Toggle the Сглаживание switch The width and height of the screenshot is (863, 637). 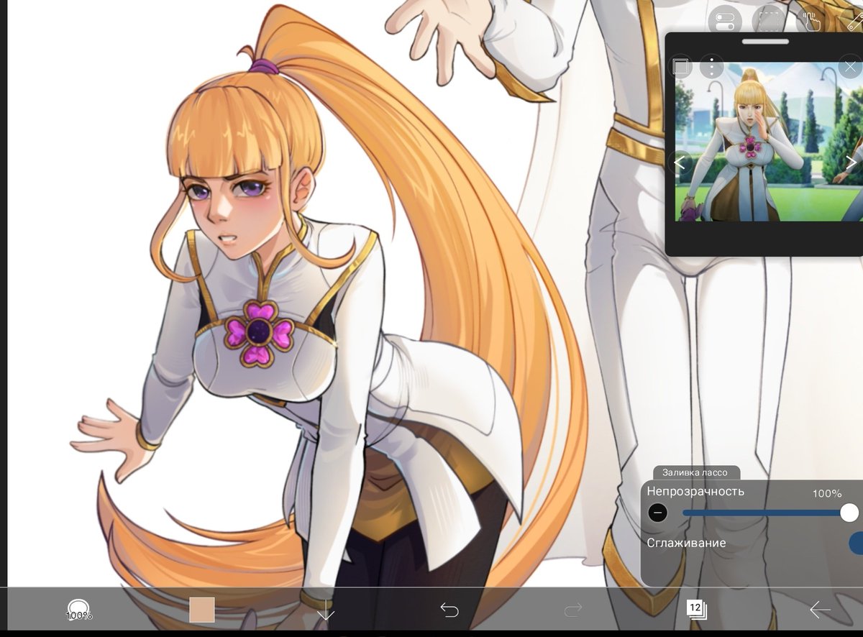click(856, 543)
